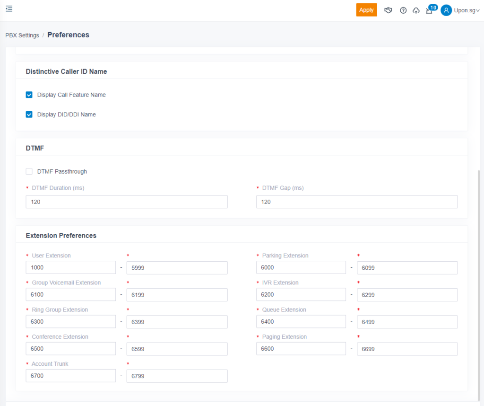The width and height of the screenshot is (484, 406).
Task: Open notifications with the 10 badge
Action: (x=429, y=10)
